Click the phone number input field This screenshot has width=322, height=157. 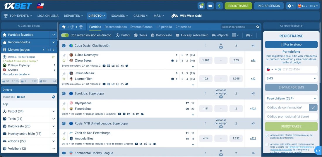pos(299,69)
